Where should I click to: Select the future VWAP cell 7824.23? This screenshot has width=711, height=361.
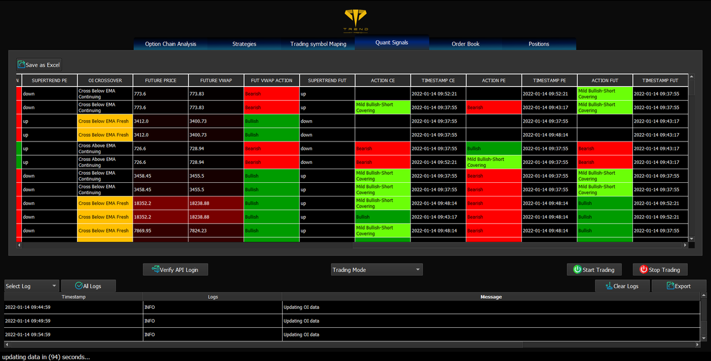tap(216, 231)
